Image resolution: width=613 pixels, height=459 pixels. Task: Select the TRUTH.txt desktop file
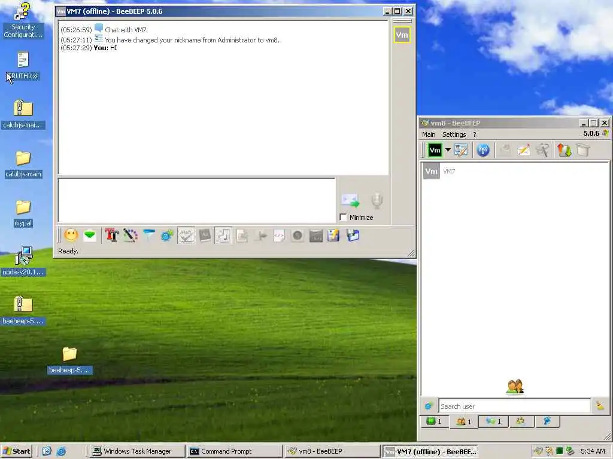[23, 66]
